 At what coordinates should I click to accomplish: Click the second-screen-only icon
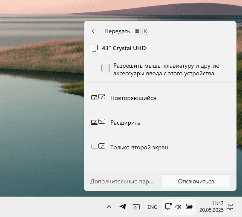(98, 146)
